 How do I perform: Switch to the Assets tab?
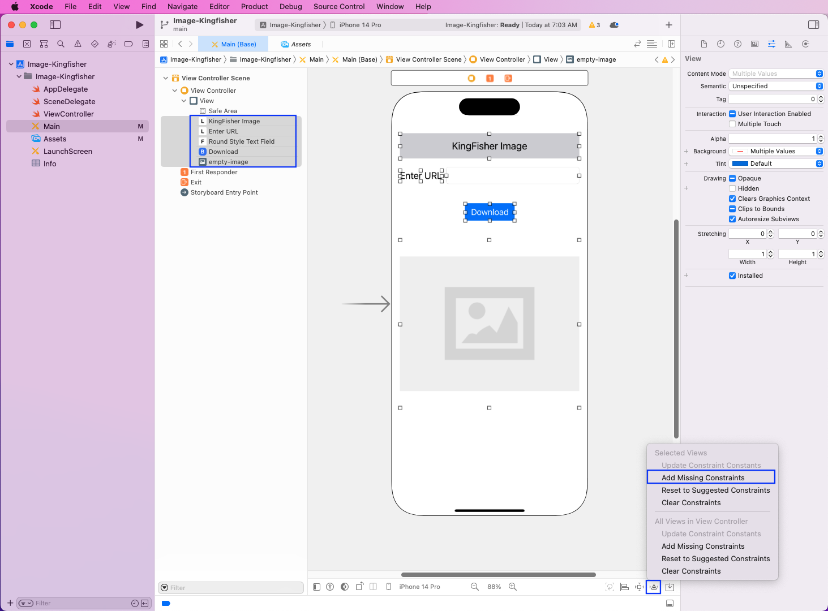(295, 44)
